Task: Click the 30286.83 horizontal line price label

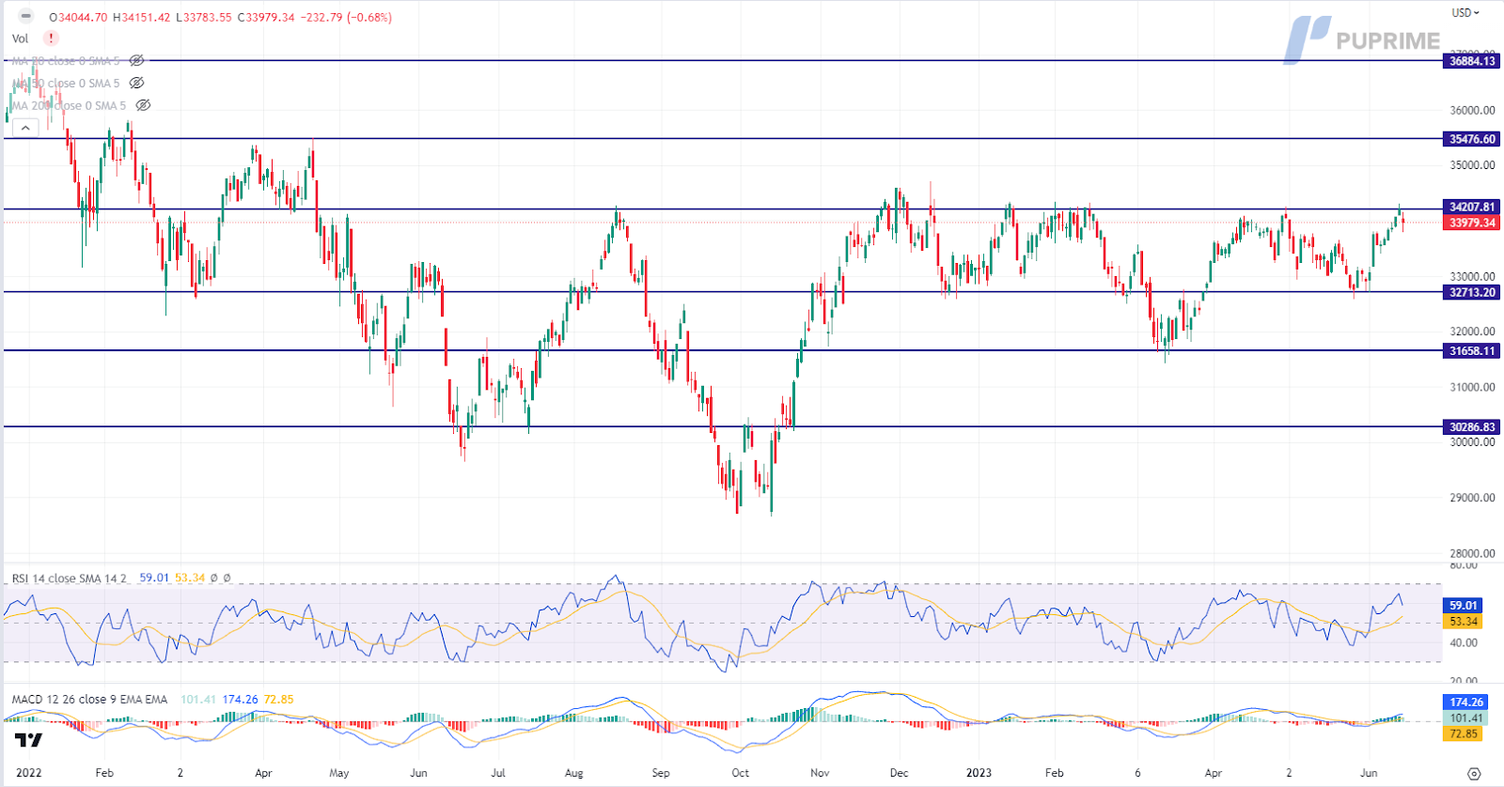Action: click(x=1471, y=426)
